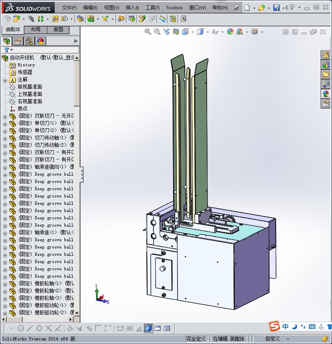Viewport: 332px width, 344px height.
Task: Click the View Orientation cube icon
Action: [185, 32]
